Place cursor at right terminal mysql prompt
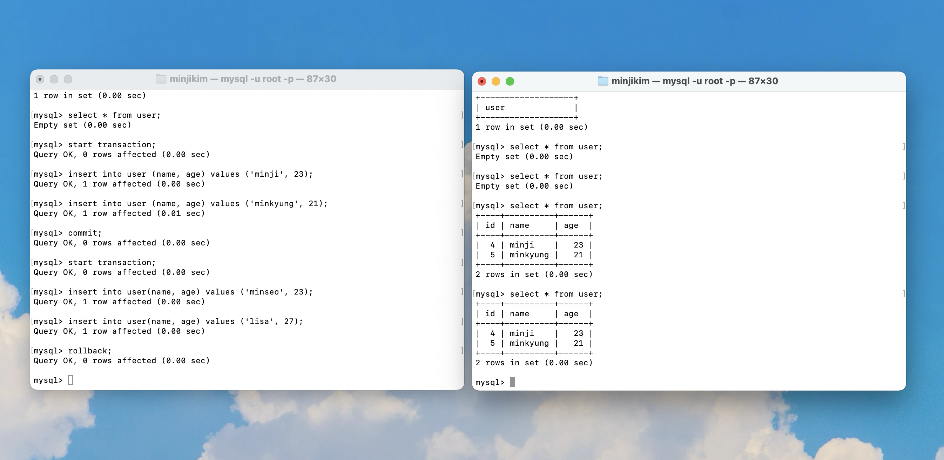 tap(512, 382)
